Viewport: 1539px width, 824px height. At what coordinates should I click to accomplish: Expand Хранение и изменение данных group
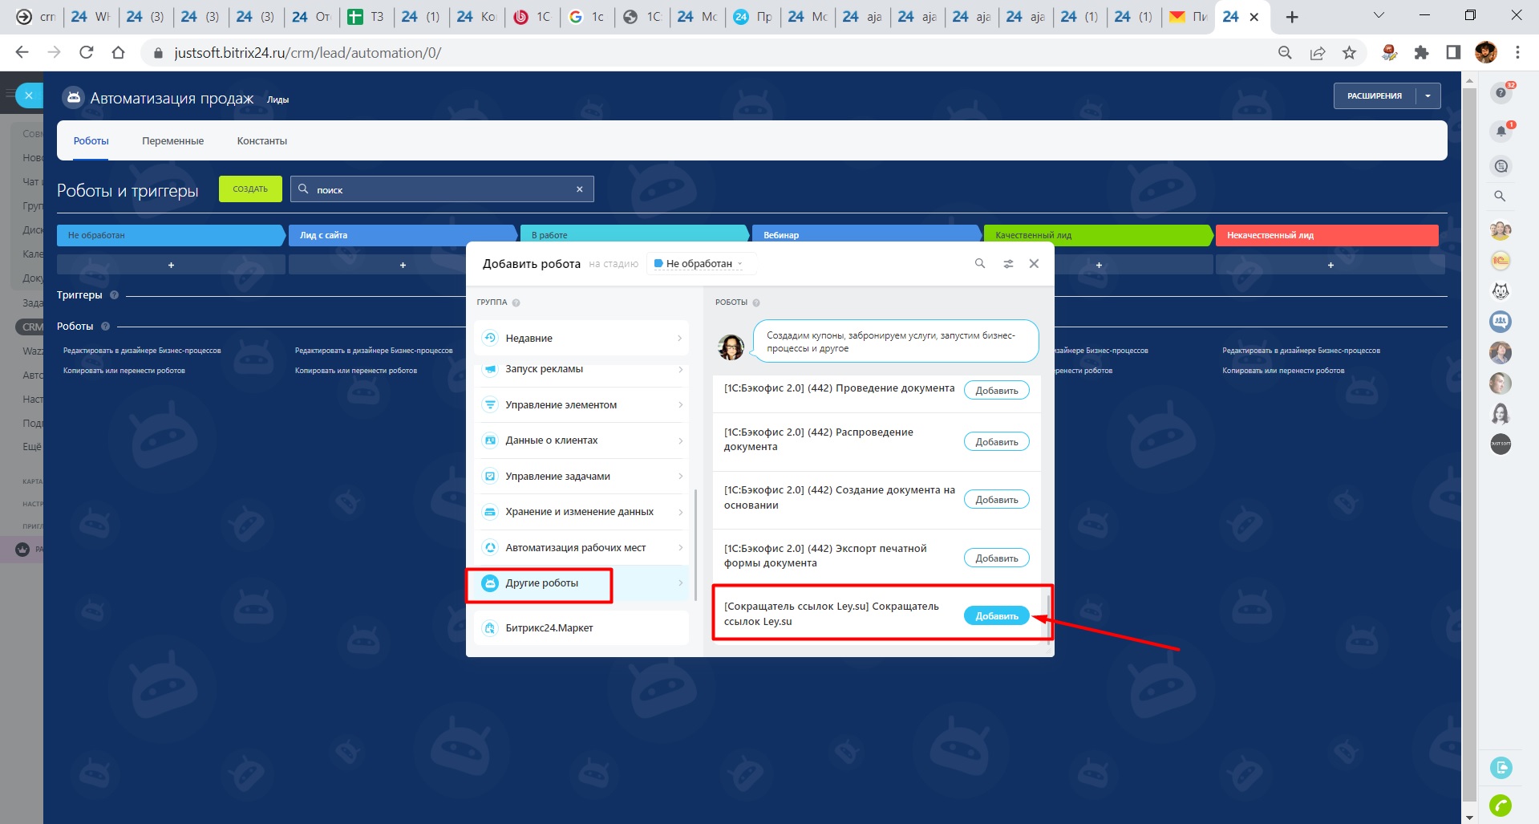(581, 512)
